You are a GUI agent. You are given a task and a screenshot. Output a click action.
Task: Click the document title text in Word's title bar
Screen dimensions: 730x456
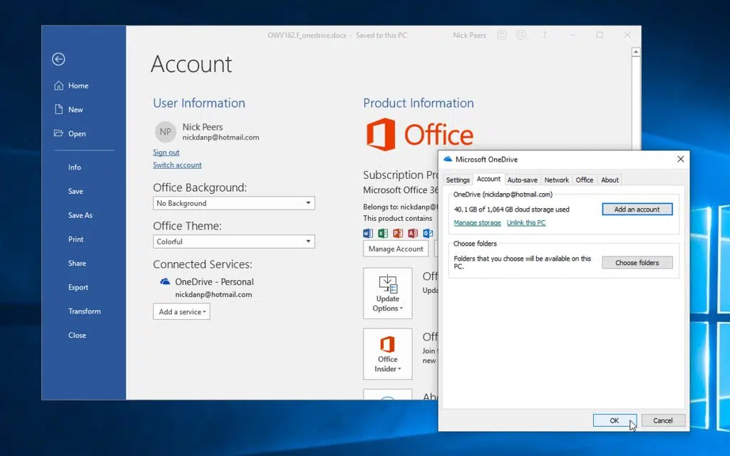tap(337, 35)
